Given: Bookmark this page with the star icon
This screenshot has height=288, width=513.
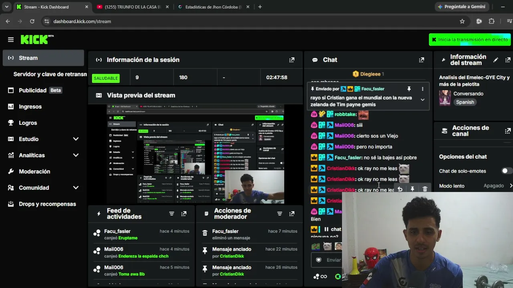Looking at the screenshot, I should pos(462,21).
